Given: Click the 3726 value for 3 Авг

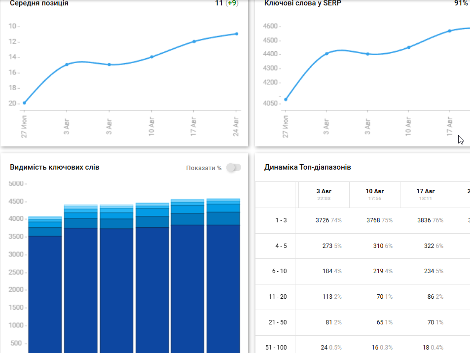Looking at the screenshot, I should coord(322,220).
